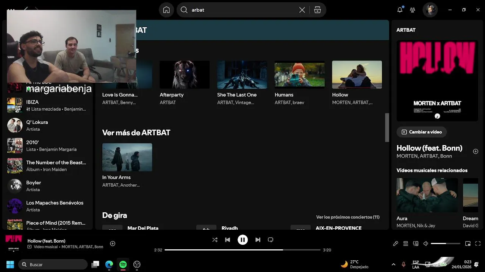Show lyrics with the microphone icon
Viewport: 485px width, 272px height.
[x=396, y=244]
